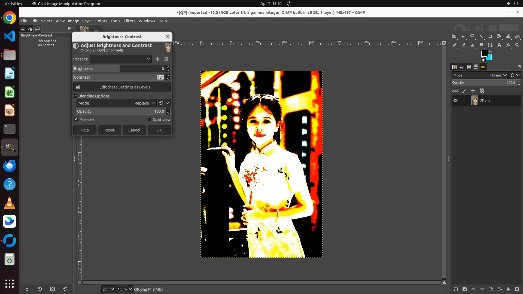This screenshot has width=523, height=294.
Task: Open the blending Mode Replace dropdown
Action: (x=144, y=103)
